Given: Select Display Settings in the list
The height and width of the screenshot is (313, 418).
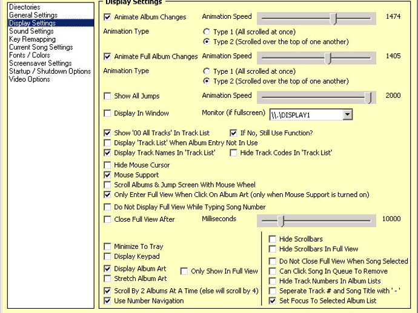Looking at the screenshot, I should [51, 23].
